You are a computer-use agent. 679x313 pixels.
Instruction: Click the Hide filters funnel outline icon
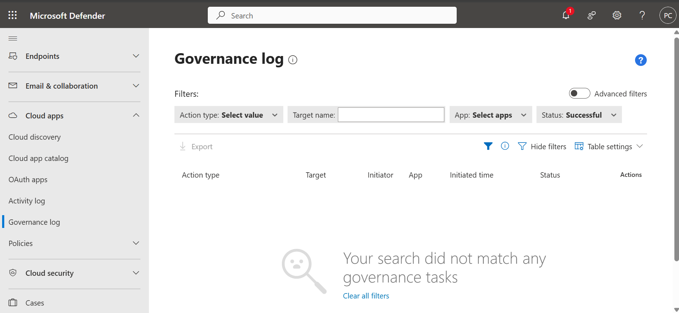(522, 146)
